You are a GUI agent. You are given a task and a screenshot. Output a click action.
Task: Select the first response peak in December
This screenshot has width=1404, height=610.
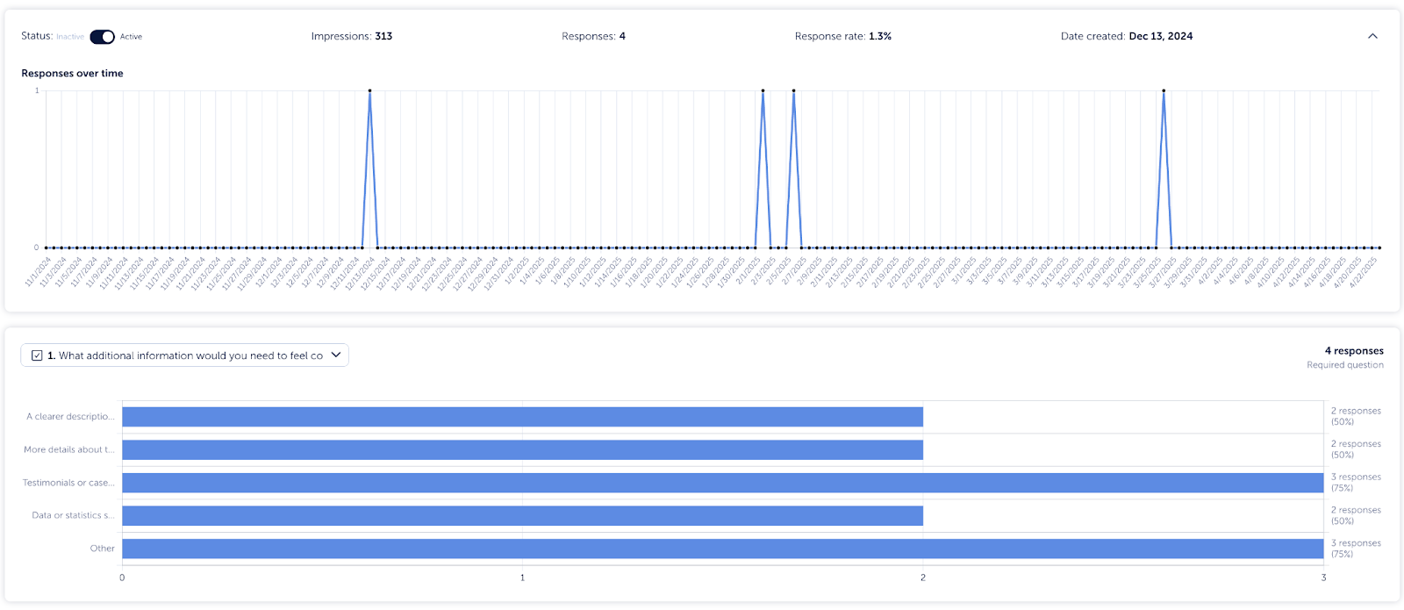(369, 90)
